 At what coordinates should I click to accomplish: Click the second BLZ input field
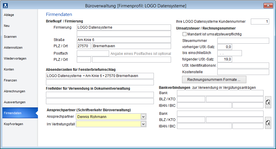pyautogui.click(x=191, y=120)
